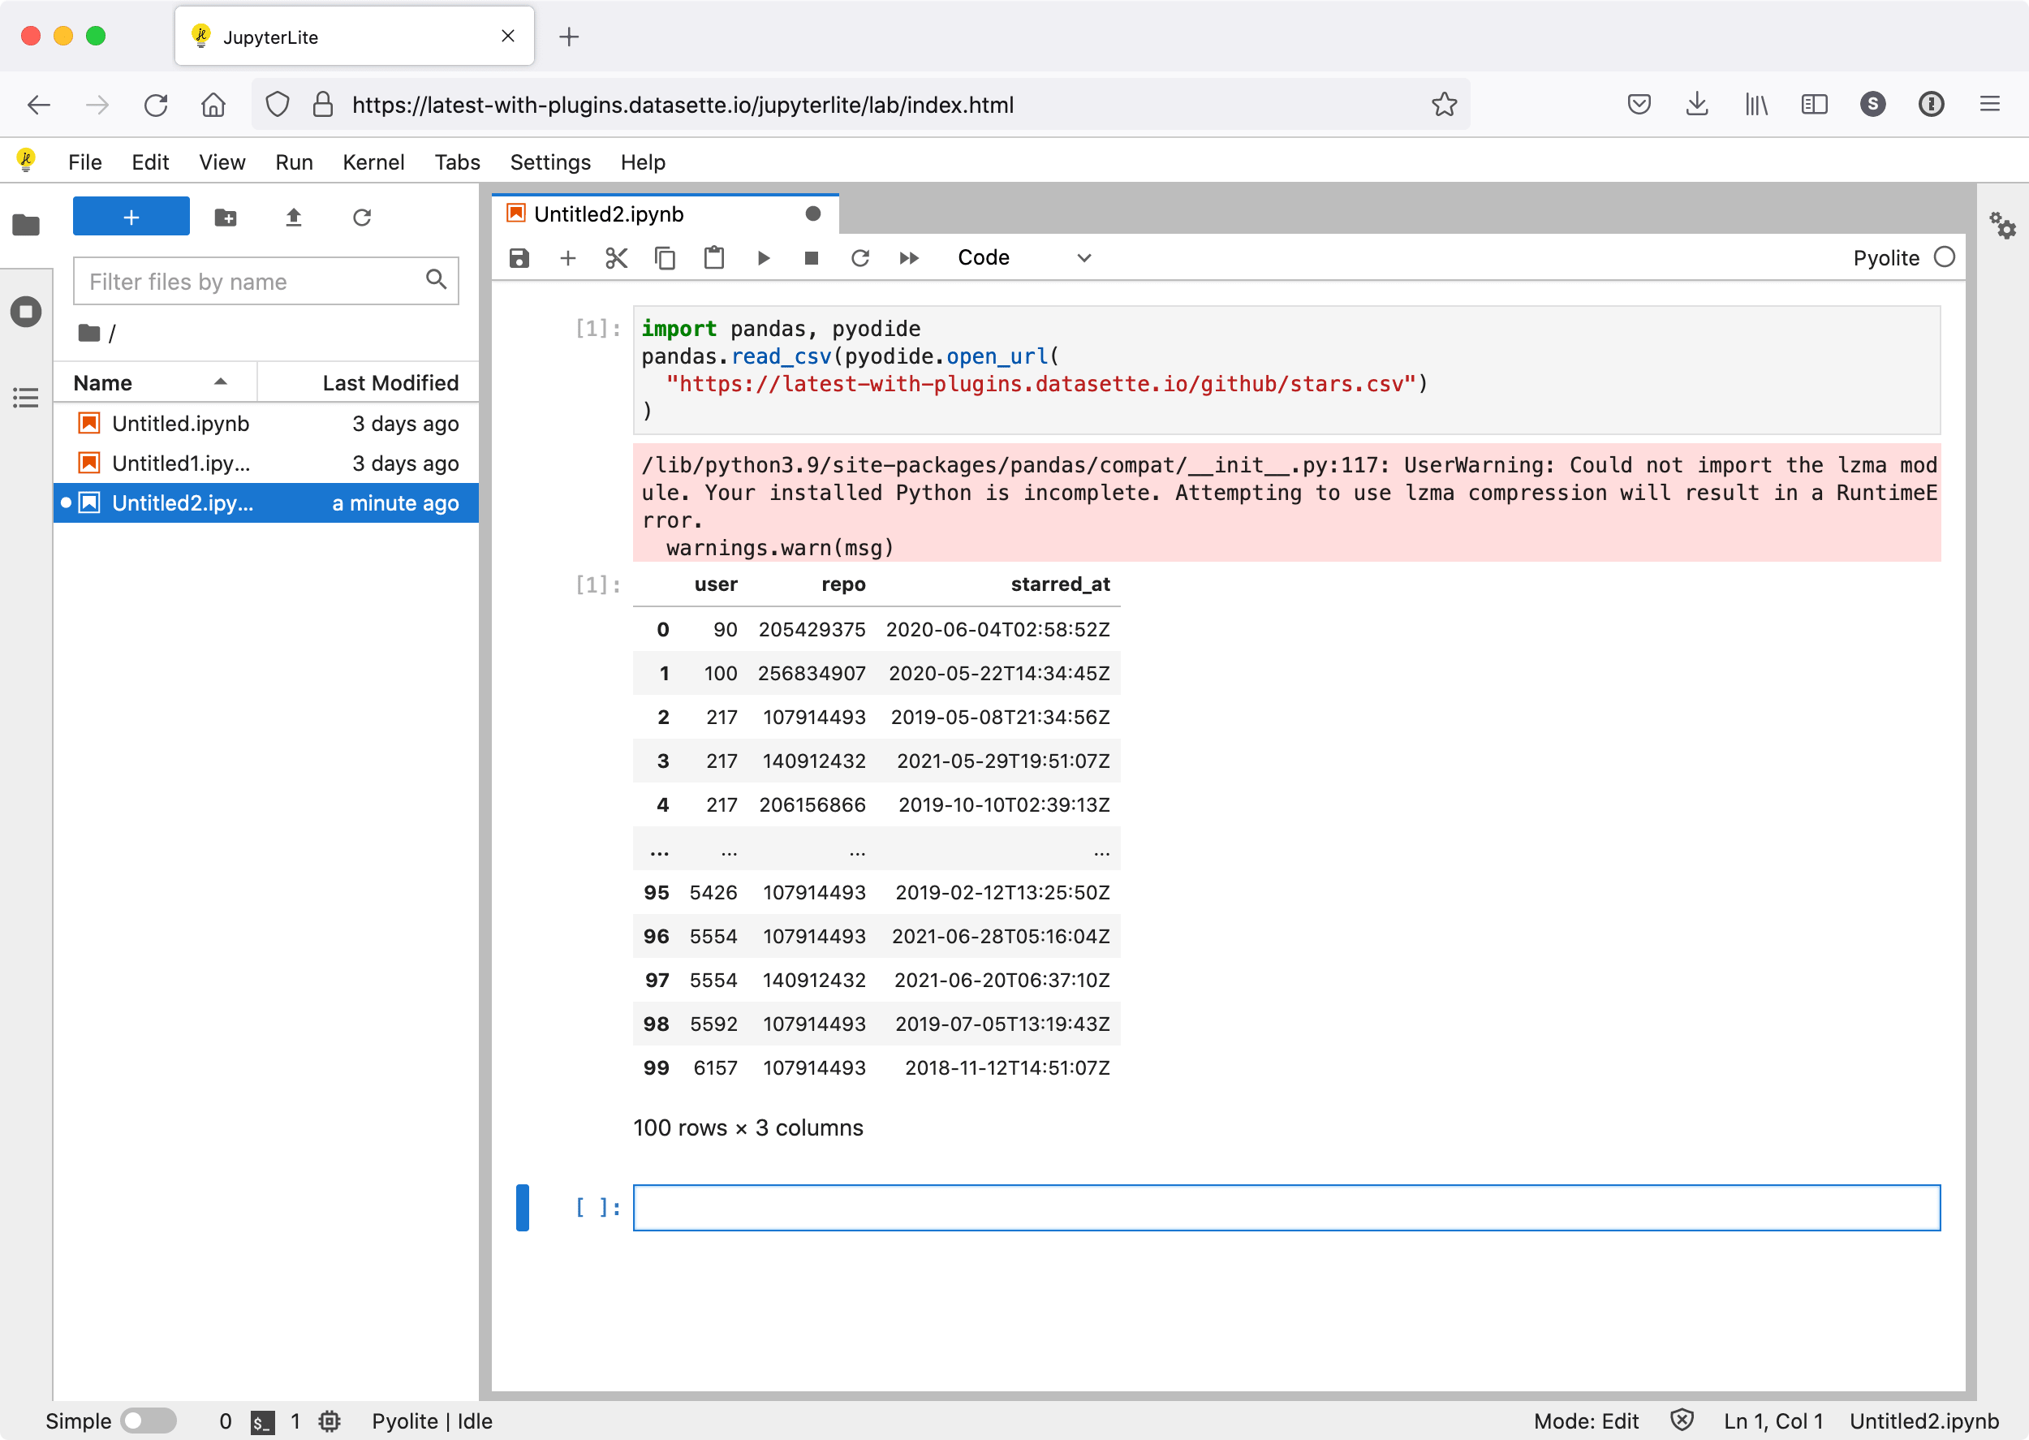The image size is (2029, 1440).
Task: Click the Add cell below icon
Action: coord(569,257)
